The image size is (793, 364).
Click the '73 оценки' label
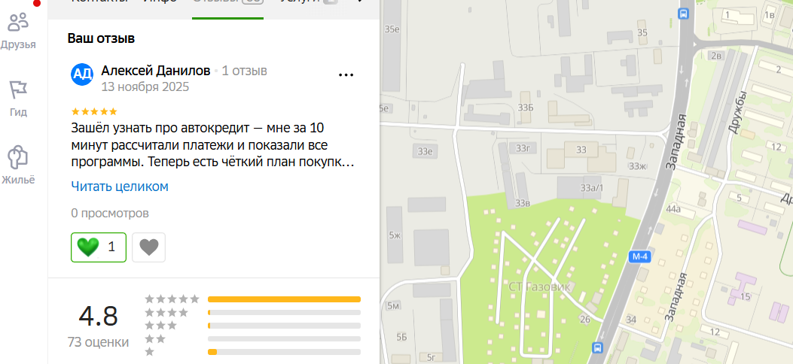coord(98,342)
